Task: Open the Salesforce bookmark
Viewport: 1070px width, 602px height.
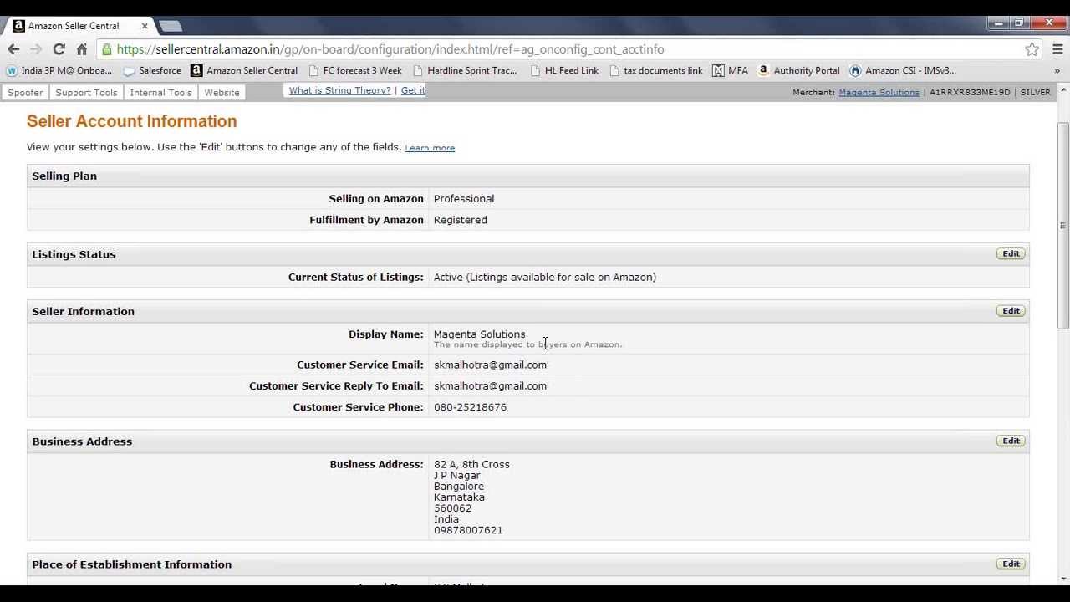Action: click(x=152, y=70)
